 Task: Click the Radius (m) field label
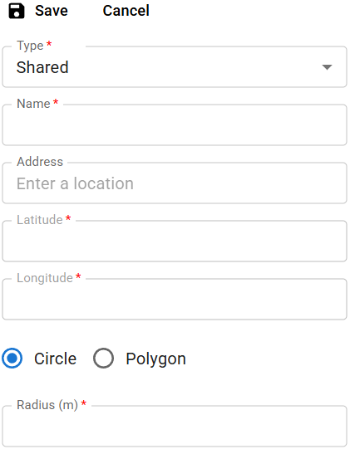coord(47,405)
